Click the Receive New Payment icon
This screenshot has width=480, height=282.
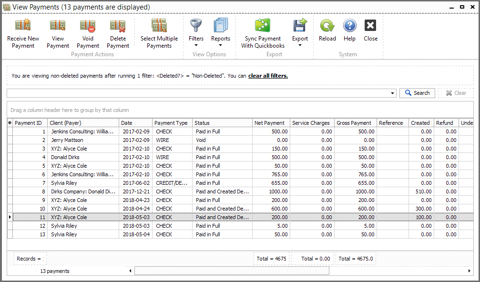23,25
